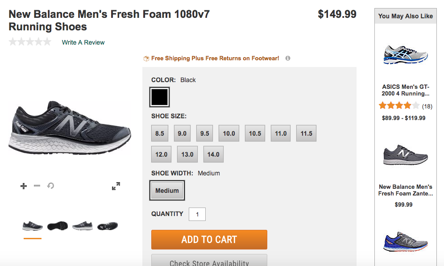Select Medium shoe width
This screenshot has width=444, height=266.
tap(167, 191)
